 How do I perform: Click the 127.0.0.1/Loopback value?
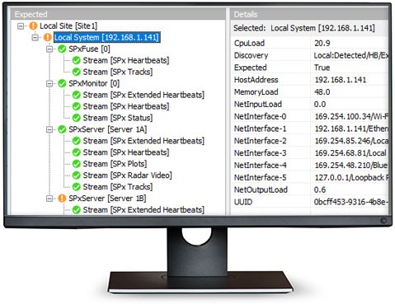click(x=351, y=177)
